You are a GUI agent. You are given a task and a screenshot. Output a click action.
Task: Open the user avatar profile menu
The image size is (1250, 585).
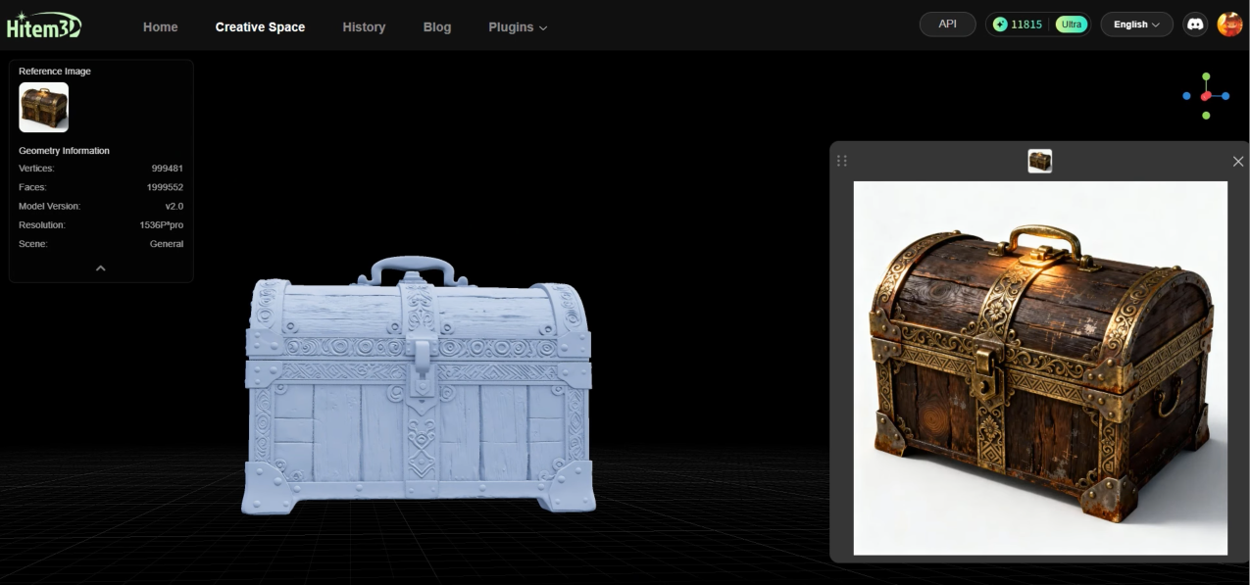(x=1229, y=24)
